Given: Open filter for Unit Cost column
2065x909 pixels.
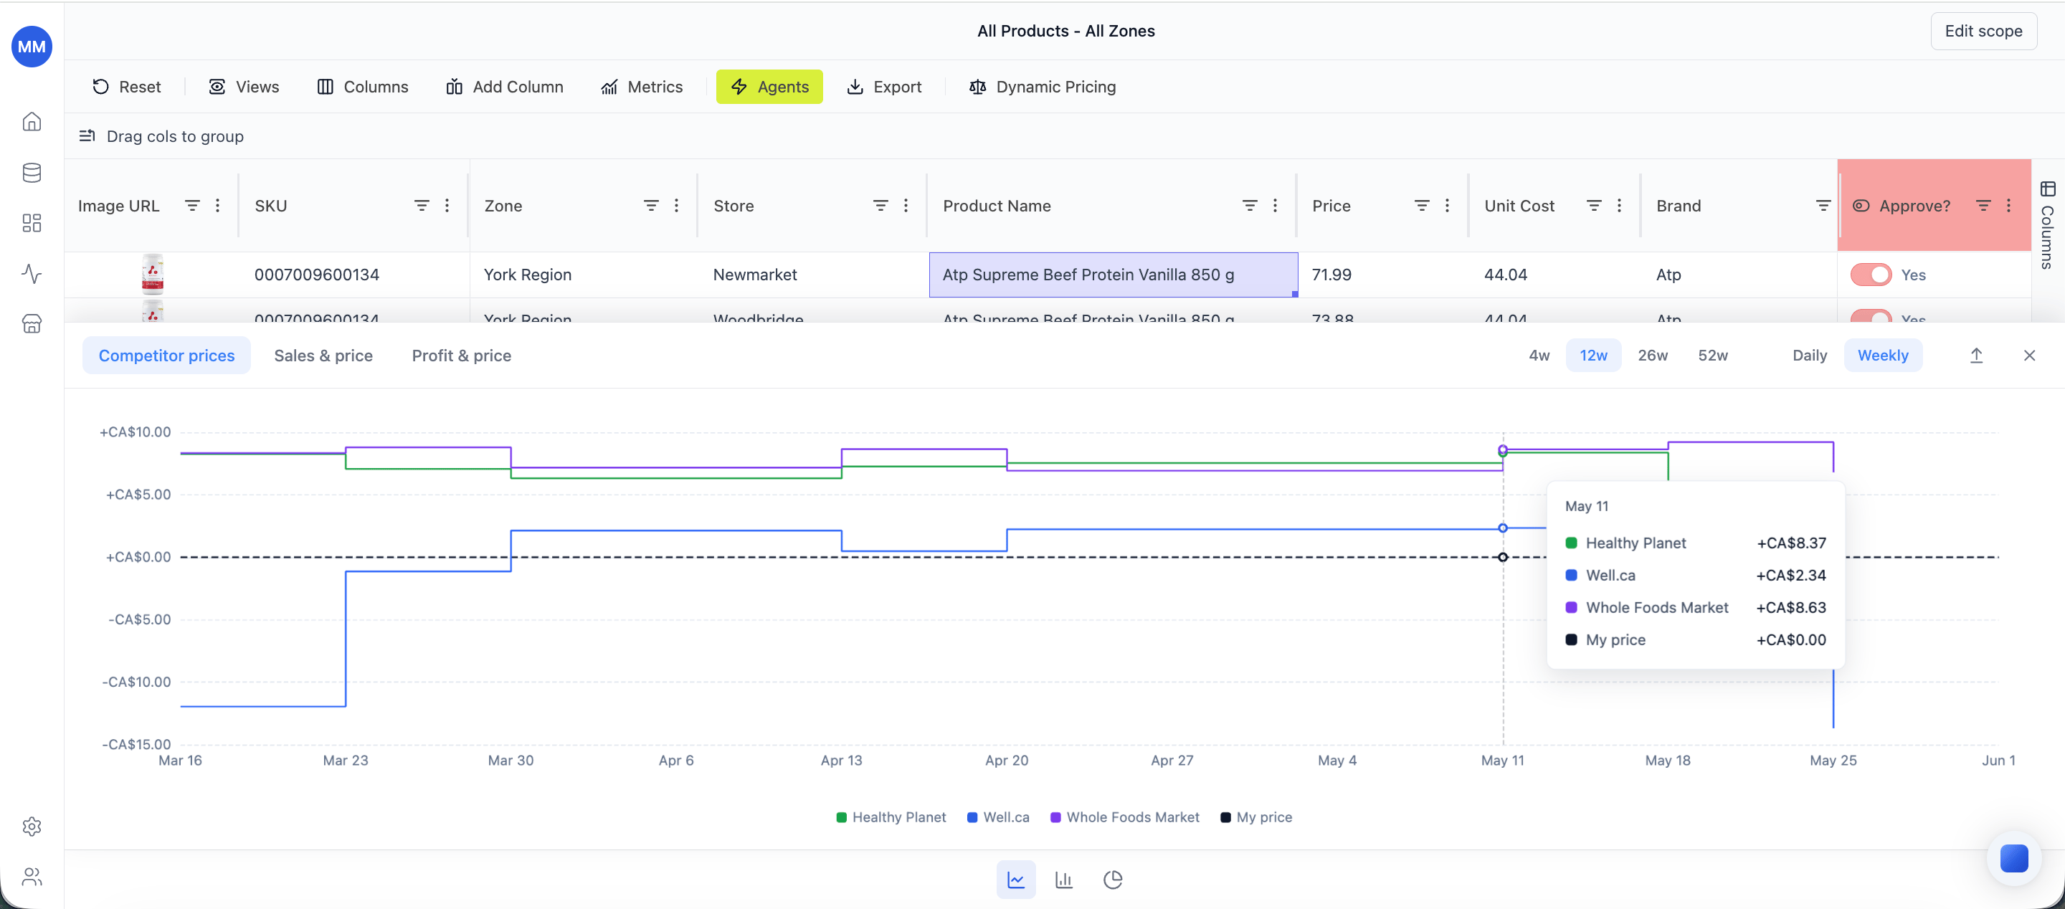Looking at the screenshot, I should (x=1594, y=206).
